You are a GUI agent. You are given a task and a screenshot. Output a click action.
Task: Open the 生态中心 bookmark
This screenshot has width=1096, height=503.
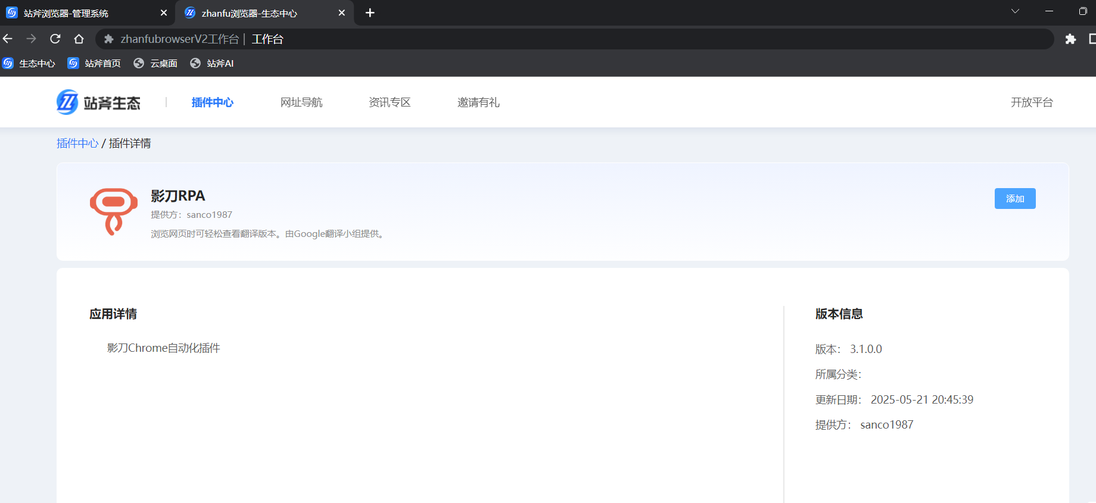[x=29, y=63]
